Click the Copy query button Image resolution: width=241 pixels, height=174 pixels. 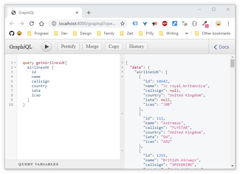[x=114, y=47]
